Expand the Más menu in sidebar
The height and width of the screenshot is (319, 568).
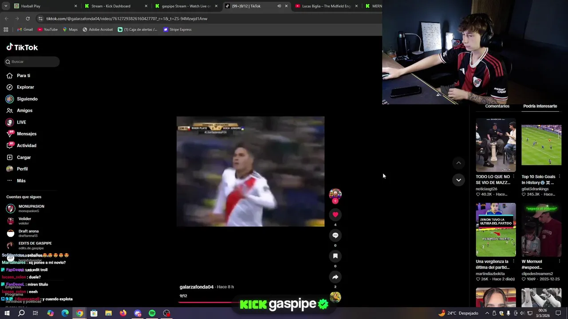click(16, 181)
